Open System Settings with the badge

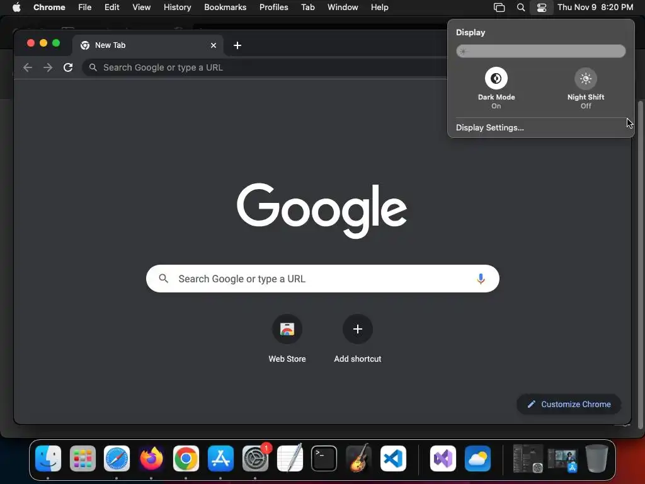click(x=256, y=459)
